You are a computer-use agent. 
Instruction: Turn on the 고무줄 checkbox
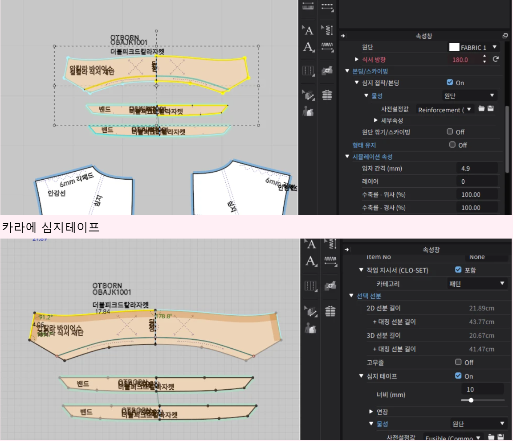click(458, 362)
